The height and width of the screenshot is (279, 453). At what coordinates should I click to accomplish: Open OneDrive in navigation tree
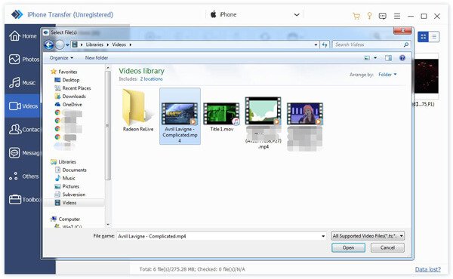(x=72, y=105)
